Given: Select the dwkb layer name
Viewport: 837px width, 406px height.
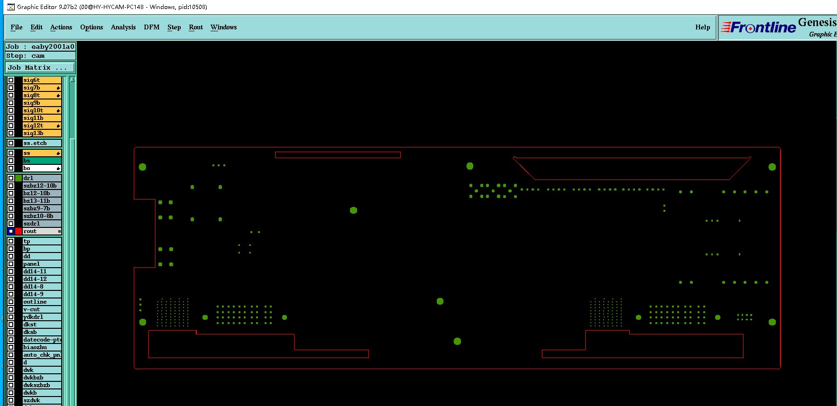Looking at the screenshot, I should tap(42, 393).
